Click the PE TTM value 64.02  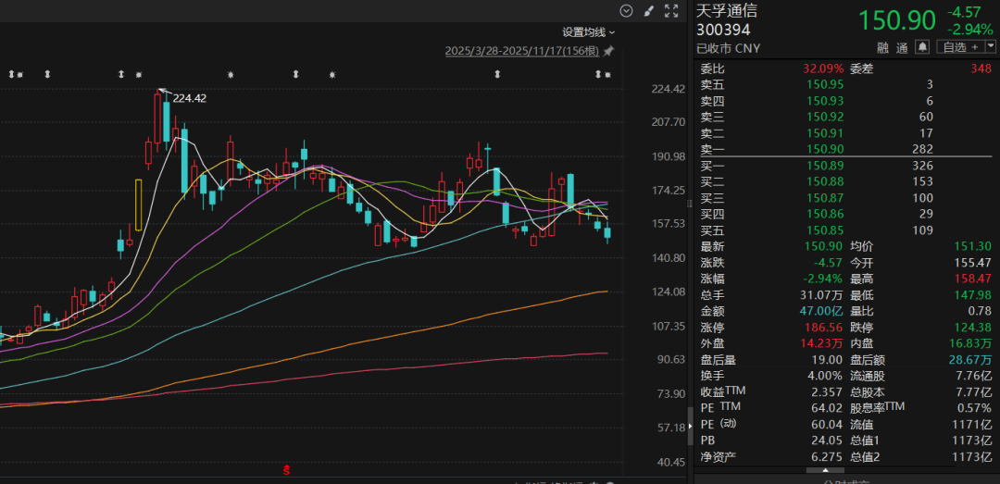coord(829,408)
